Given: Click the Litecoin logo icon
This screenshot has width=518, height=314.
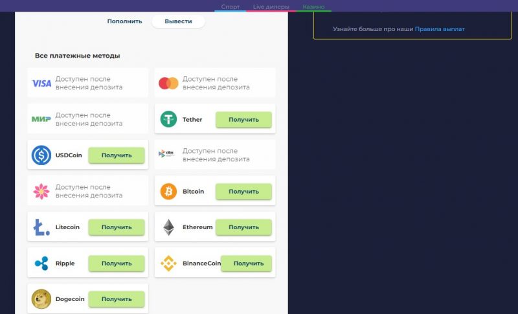Looking at the screenshot, I should click(41, 227).
